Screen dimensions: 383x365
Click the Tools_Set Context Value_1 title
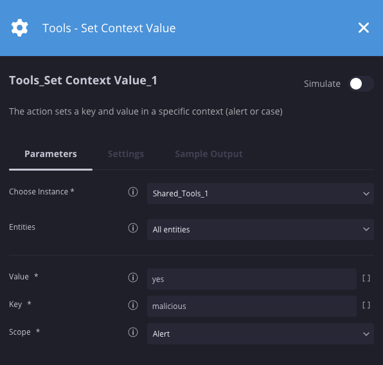[x=83, y=80]
